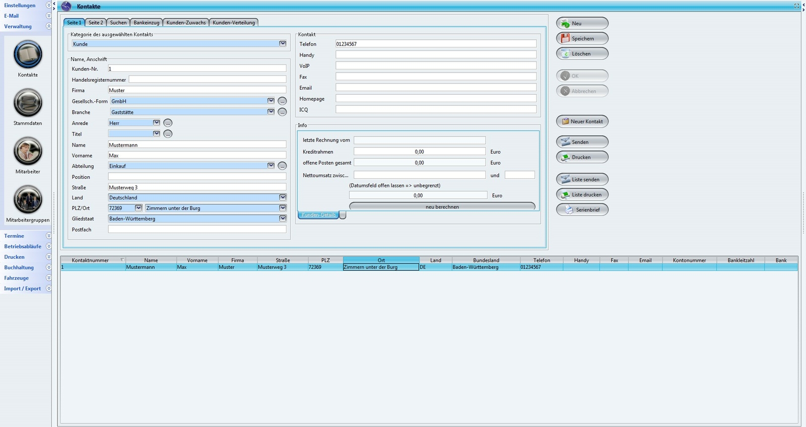Screen dimensions: 806x427
Task: Click the neu berechnen button
Action: 442,206
